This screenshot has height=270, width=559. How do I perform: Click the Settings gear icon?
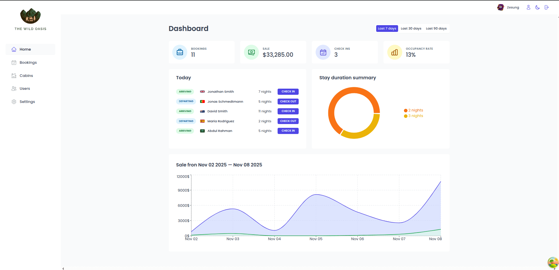(14, 102)
